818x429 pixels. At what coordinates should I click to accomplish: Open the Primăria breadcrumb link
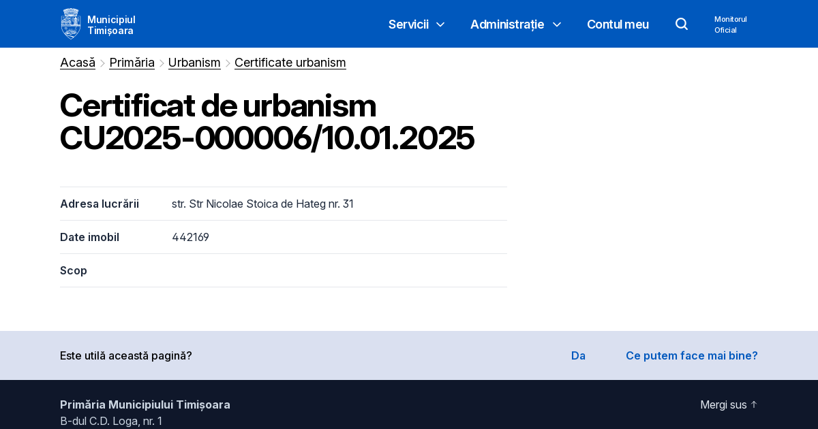click(x=132, y=62)
